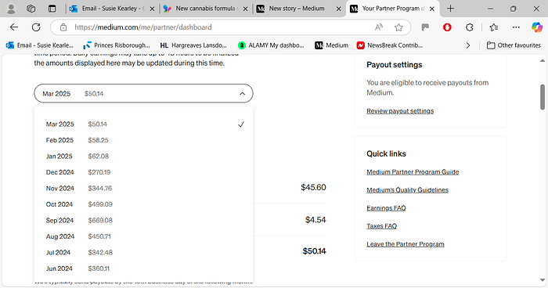548x288 pixels.
Task: View site information lock icon
Action: (x=63, y=27)
